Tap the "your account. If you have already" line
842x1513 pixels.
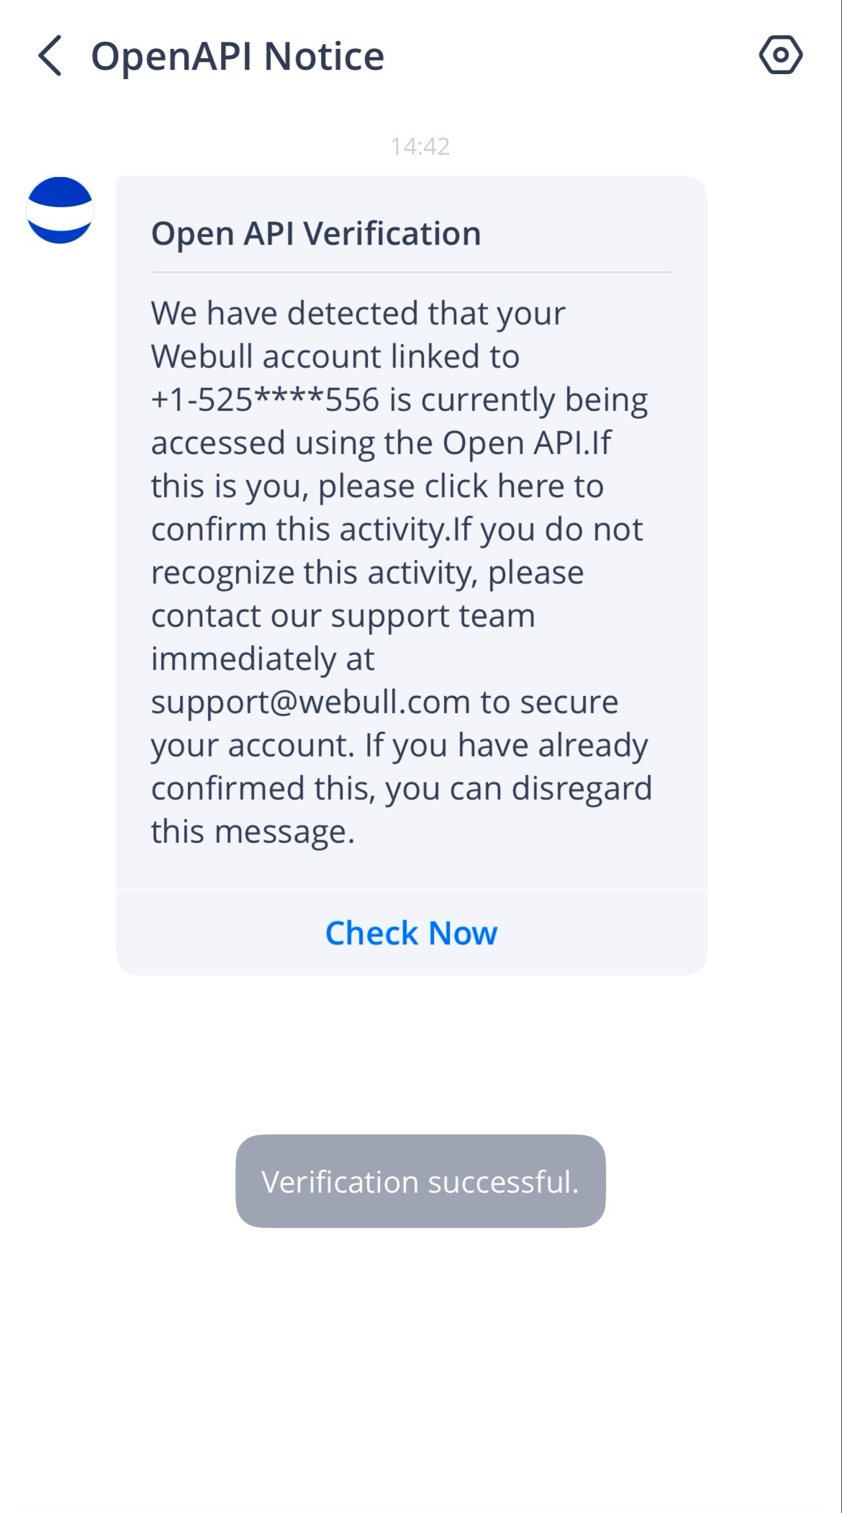[x=399, y=745]
